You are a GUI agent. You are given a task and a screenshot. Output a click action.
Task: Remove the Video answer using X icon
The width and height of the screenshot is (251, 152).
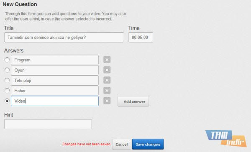pyautogui.click(x=107, y=101)
